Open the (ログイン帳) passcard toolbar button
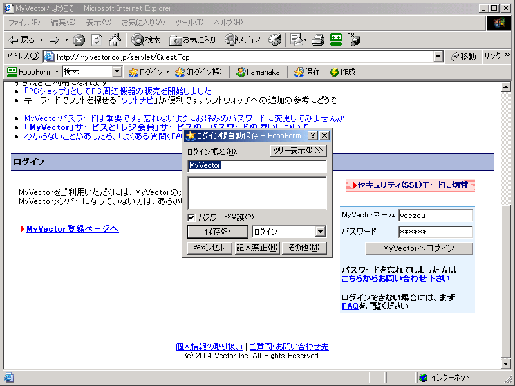This screenshot has width=515, height=386. click(x=198, y=72)
